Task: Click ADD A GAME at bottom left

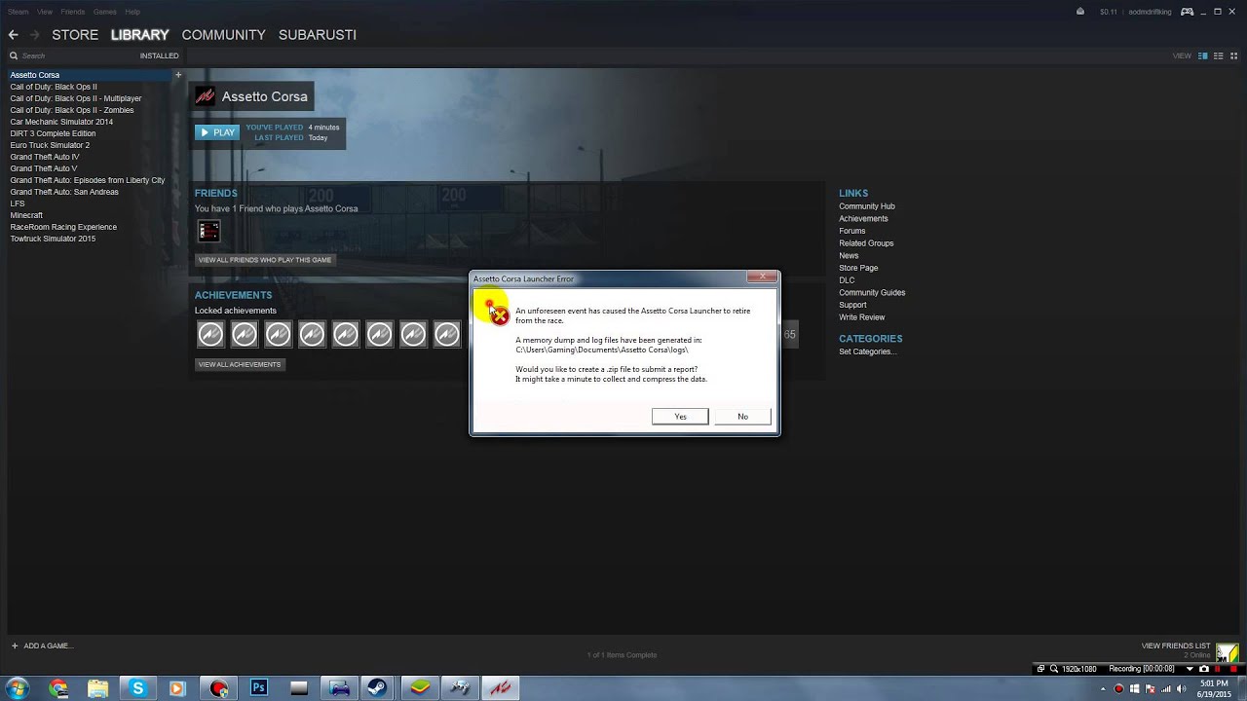Action: click(x=42, y=646)
